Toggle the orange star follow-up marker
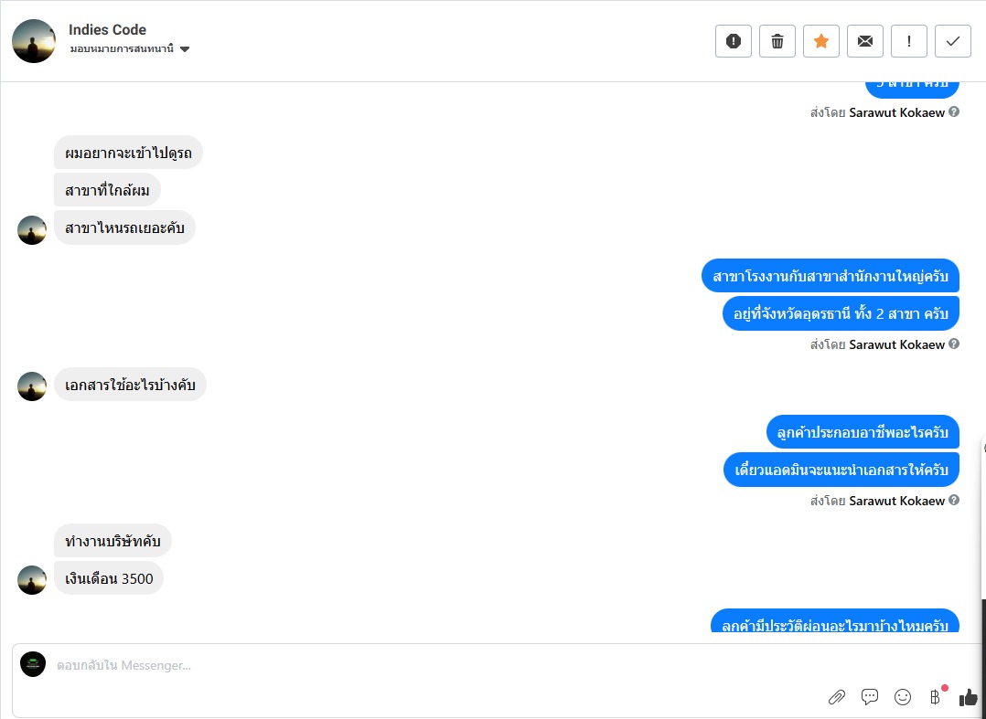This screenshot has width=986, height=719. coord(821,41)
